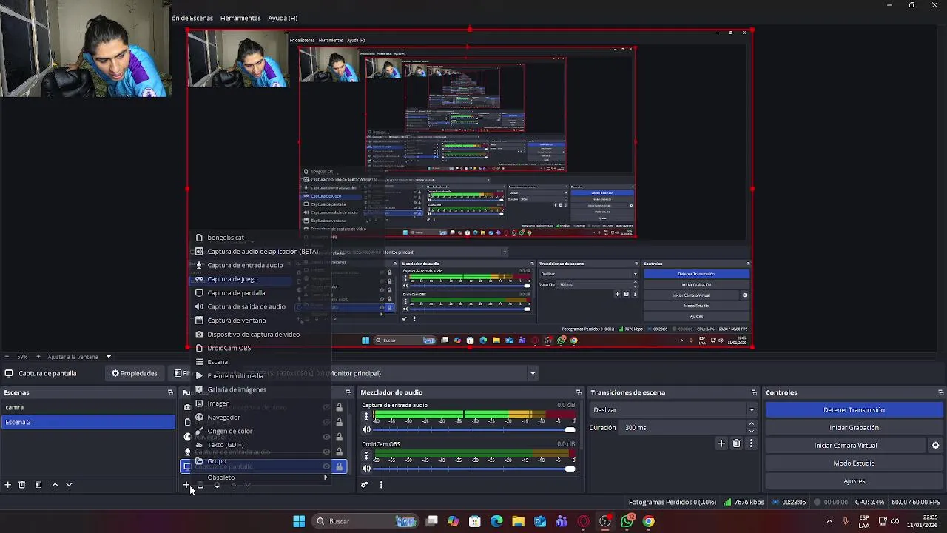The width and height of the screenshot is (947, 533).
Task: Click Iniciar Grabación button
Action: tap(854, 428)
